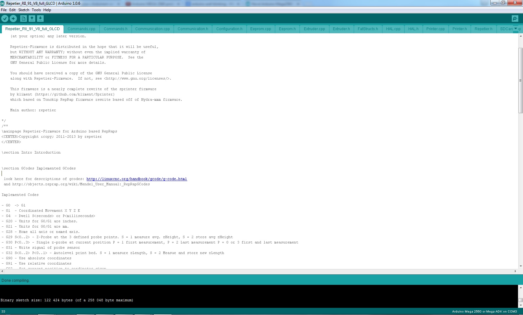Save the sketch with the Save icon
Viewport: 523px width, 315px height.
(40, 18)
